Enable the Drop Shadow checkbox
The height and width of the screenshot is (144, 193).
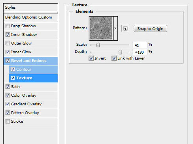(8, 26)
